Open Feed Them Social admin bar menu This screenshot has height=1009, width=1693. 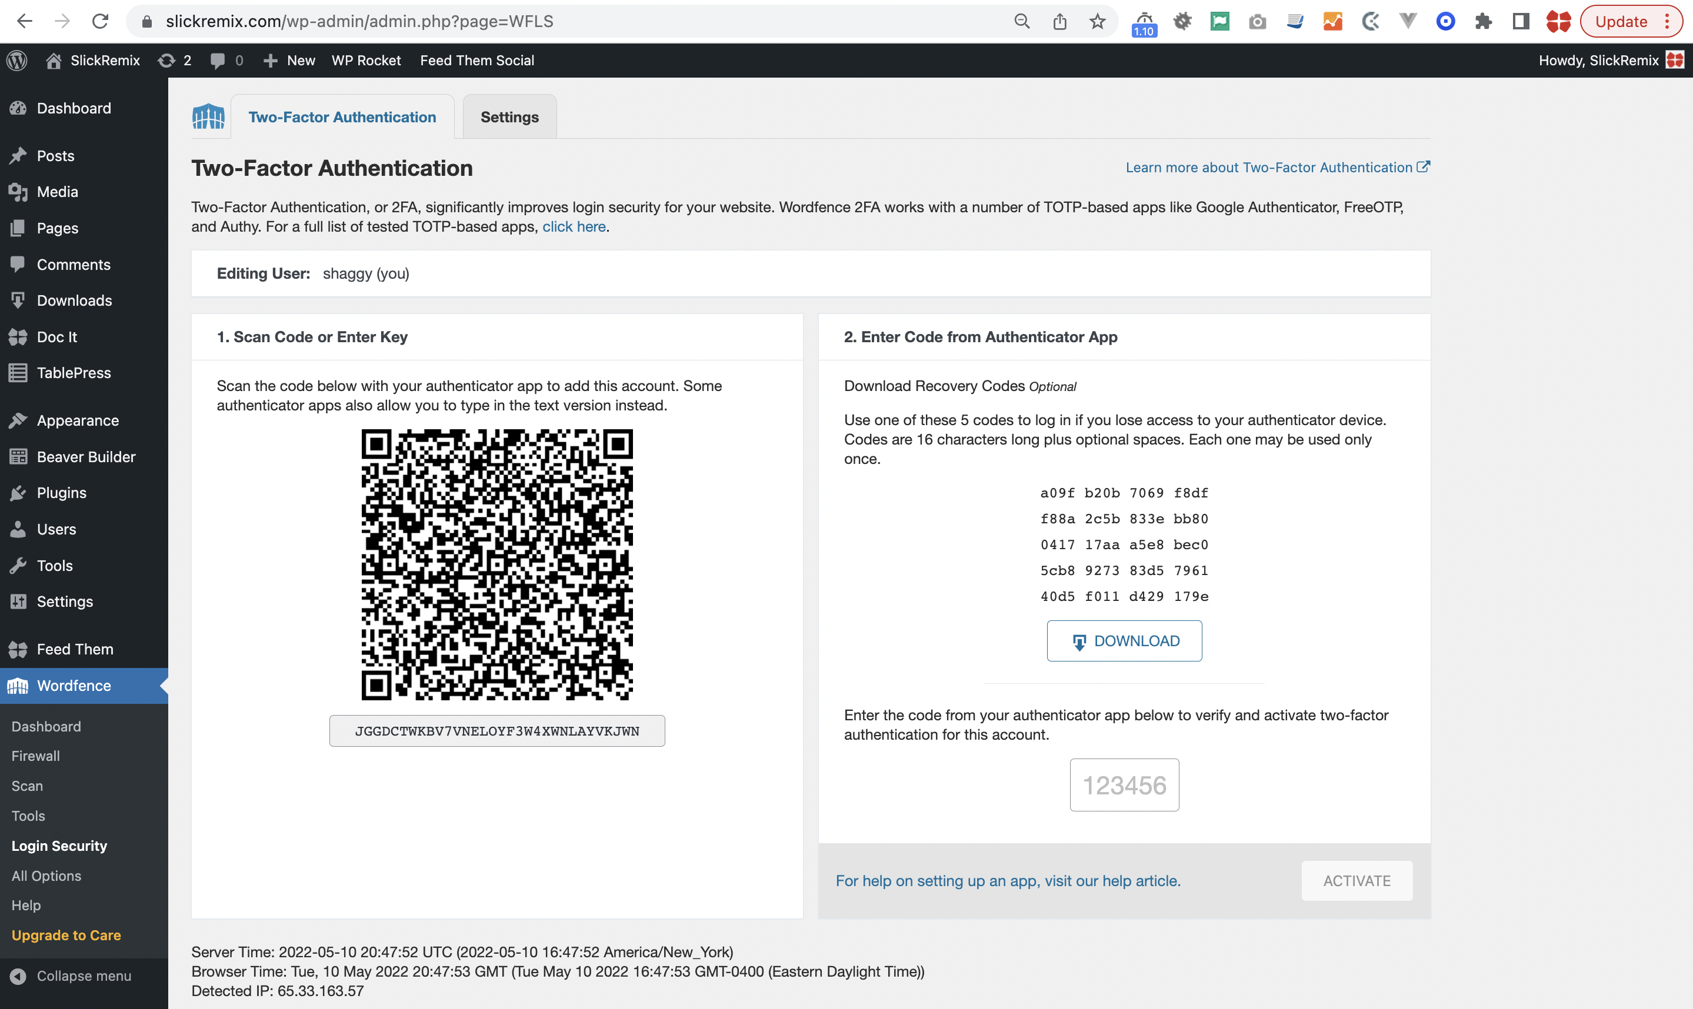tap(477, 61)
